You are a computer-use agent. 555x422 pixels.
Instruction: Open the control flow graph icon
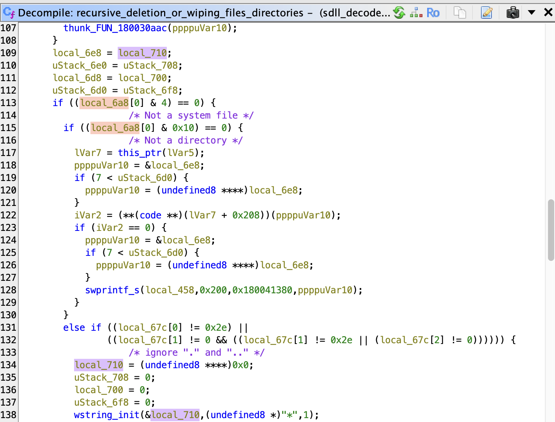click(x=416, y=13)
